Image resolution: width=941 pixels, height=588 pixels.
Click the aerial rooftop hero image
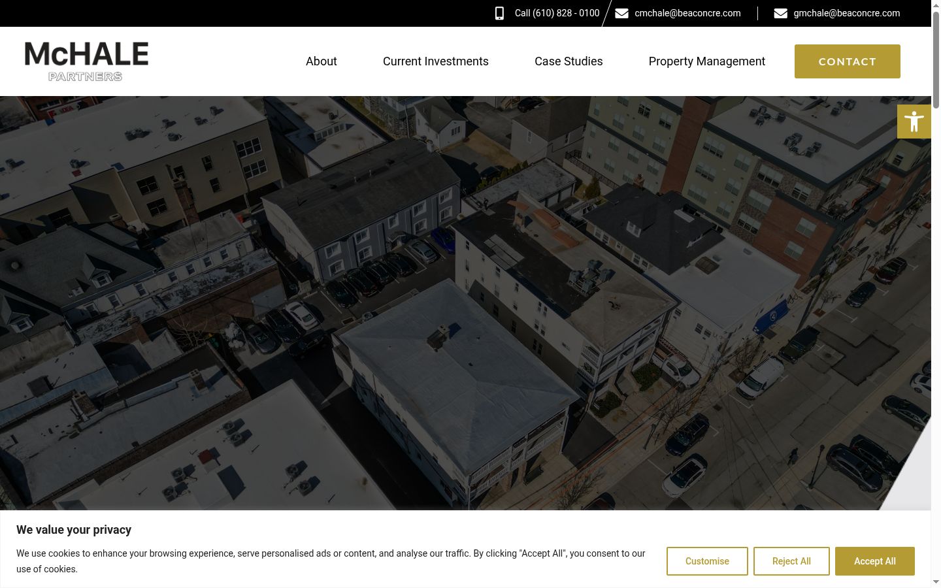(465, 302)
